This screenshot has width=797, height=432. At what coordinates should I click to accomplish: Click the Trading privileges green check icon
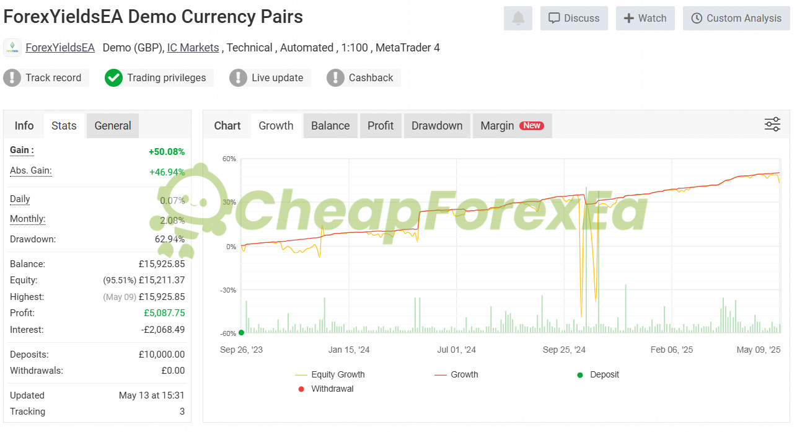(113, 77)
